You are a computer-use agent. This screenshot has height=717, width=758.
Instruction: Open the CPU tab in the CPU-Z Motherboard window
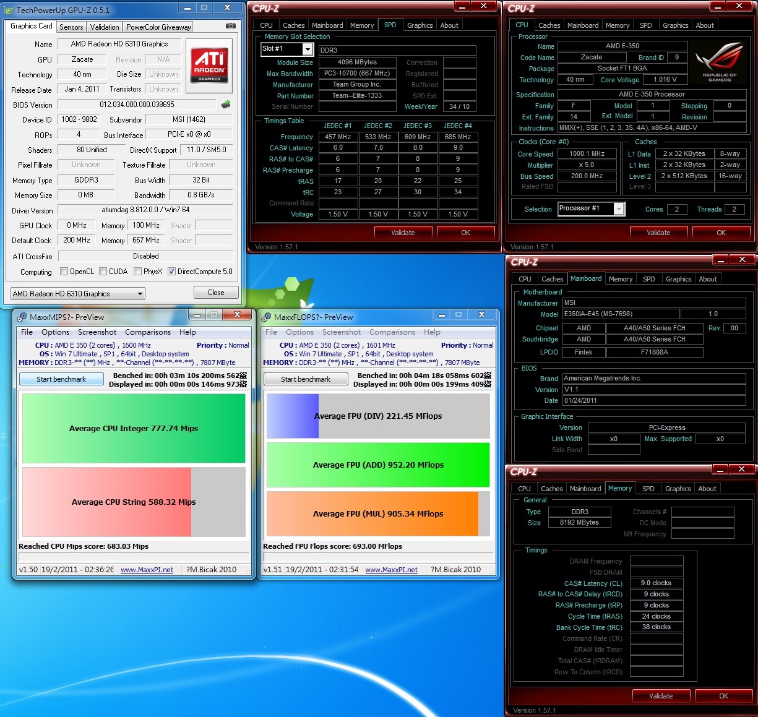click(525, 279)
